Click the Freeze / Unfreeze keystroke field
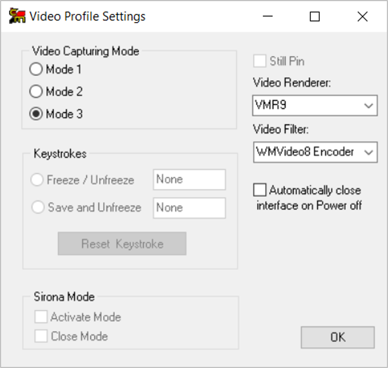Viewport: 388px width, 368px height. 189,179
